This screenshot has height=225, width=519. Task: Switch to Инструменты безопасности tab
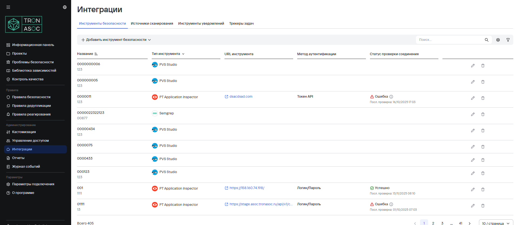click(103, 24)
